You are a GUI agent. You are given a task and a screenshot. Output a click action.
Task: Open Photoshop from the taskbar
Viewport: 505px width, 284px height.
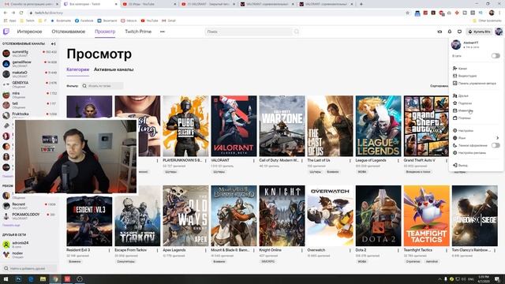[18, 278]
